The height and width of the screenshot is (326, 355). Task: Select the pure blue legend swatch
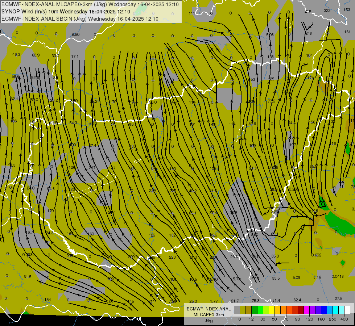click(x=324, y=310)
